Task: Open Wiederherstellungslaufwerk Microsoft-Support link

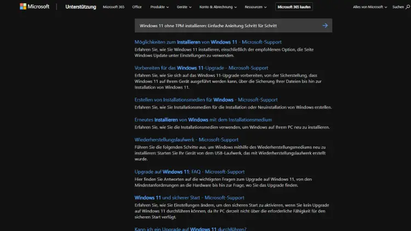Action: (x=186, y=140)
